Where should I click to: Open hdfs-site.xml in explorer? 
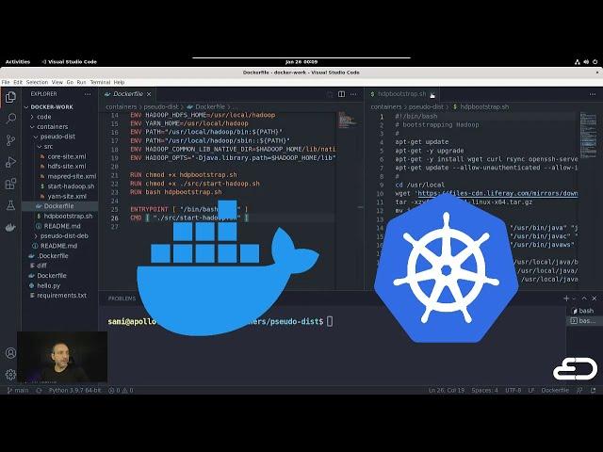click(67, 167)
